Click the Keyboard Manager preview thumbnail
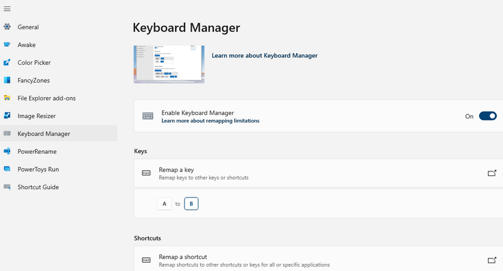 [x=169, y=64]
